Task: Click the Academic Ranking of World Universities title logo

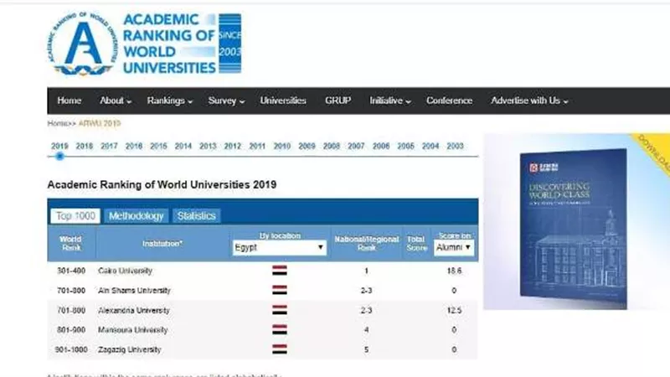Action: (x=182, y=44)
